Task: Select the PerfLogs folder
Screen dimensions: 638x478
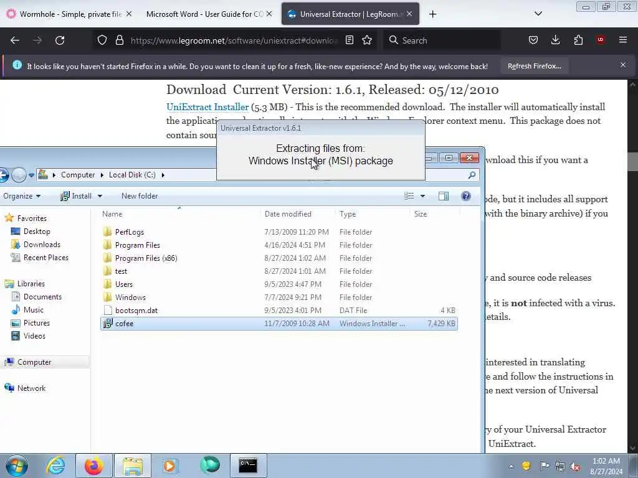Action: [x=279, y=232]
